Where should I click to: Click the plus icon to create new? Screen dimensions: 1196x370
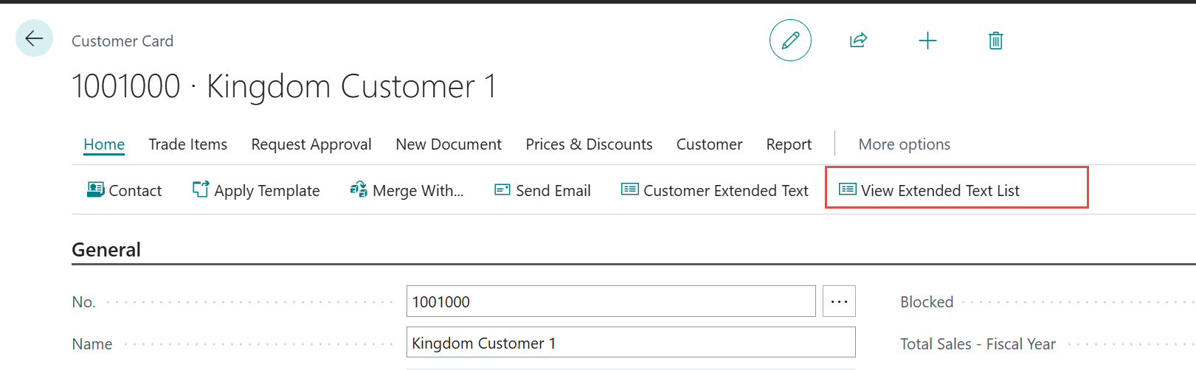(927, 41)
